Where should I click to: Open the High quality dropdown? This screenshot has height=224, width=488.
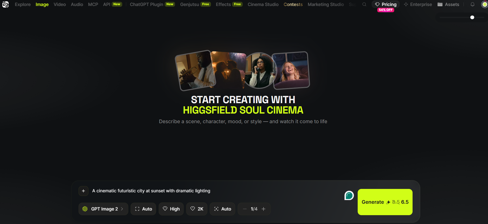coord(171,209)
